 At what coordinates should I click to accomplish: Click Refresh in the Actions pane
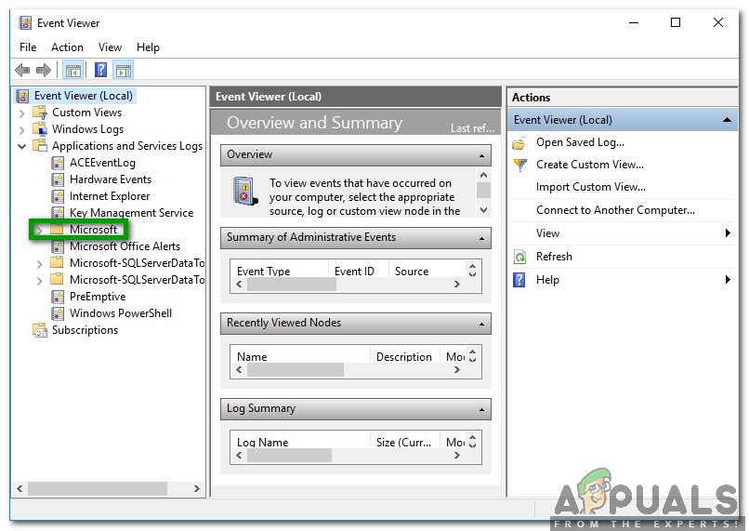554,257
